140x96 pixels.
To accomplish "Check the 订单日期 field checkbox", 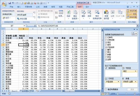I will tap(106, 40).
